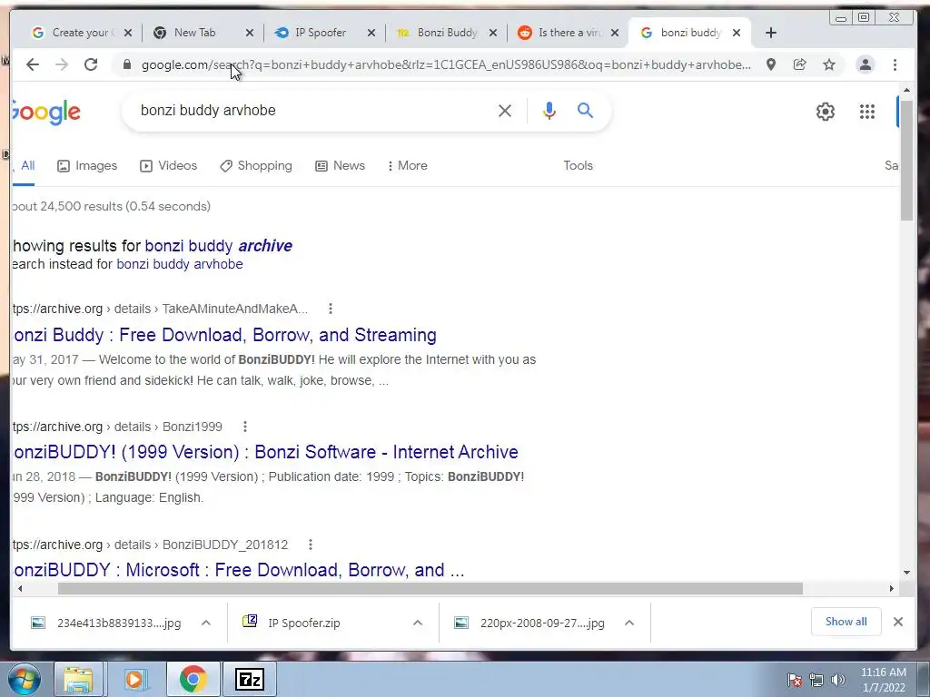Close the New Tab tab
Viewport: 930px width, 697px height.
coord(250,33)
